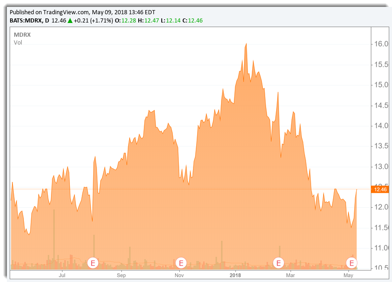The width and height of the screenshot is (392, 282).
Task: Click the chart peak near 16.0 in January
Action: [x=246, y=44]
